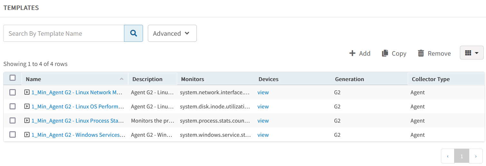Go to the previous page arrow
Viewport: 486px width, 166px height.
(x=448, y=156)
